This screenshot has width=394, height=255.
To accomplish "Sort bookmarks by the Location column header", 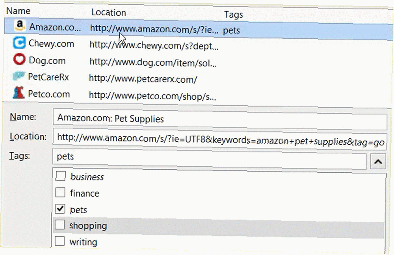I will tap(109, 12).
